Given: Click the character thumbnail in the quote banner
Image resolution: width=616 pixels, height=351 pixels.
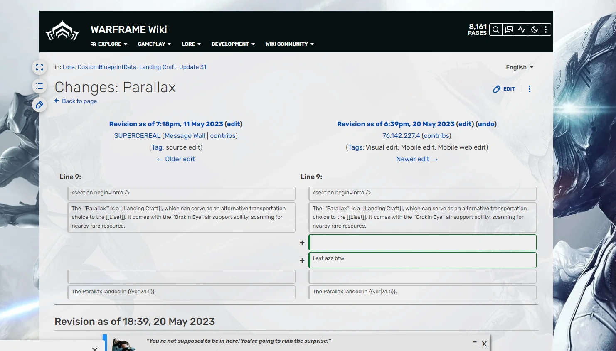Looking at the screenshot, I should pyautogui.click(x=123, y=345).
